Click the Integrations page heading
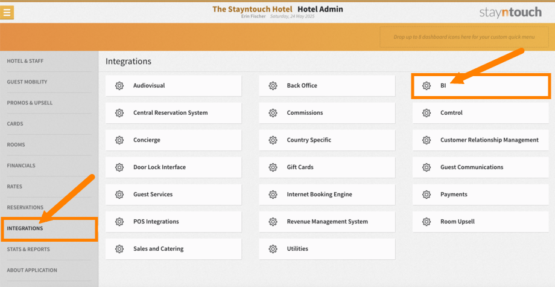The width and height of the screenshot is (555, 287). pyautogui.click(x=128, y=61)
